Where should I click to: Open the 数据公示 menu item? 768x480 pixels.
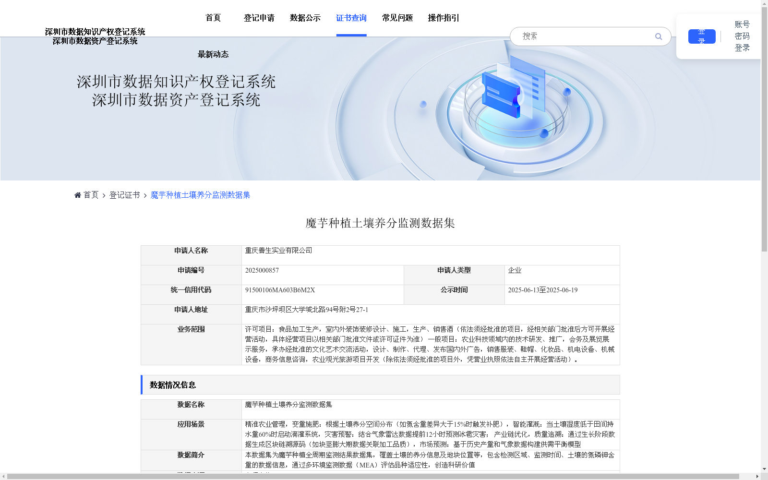tap(305, 18)
